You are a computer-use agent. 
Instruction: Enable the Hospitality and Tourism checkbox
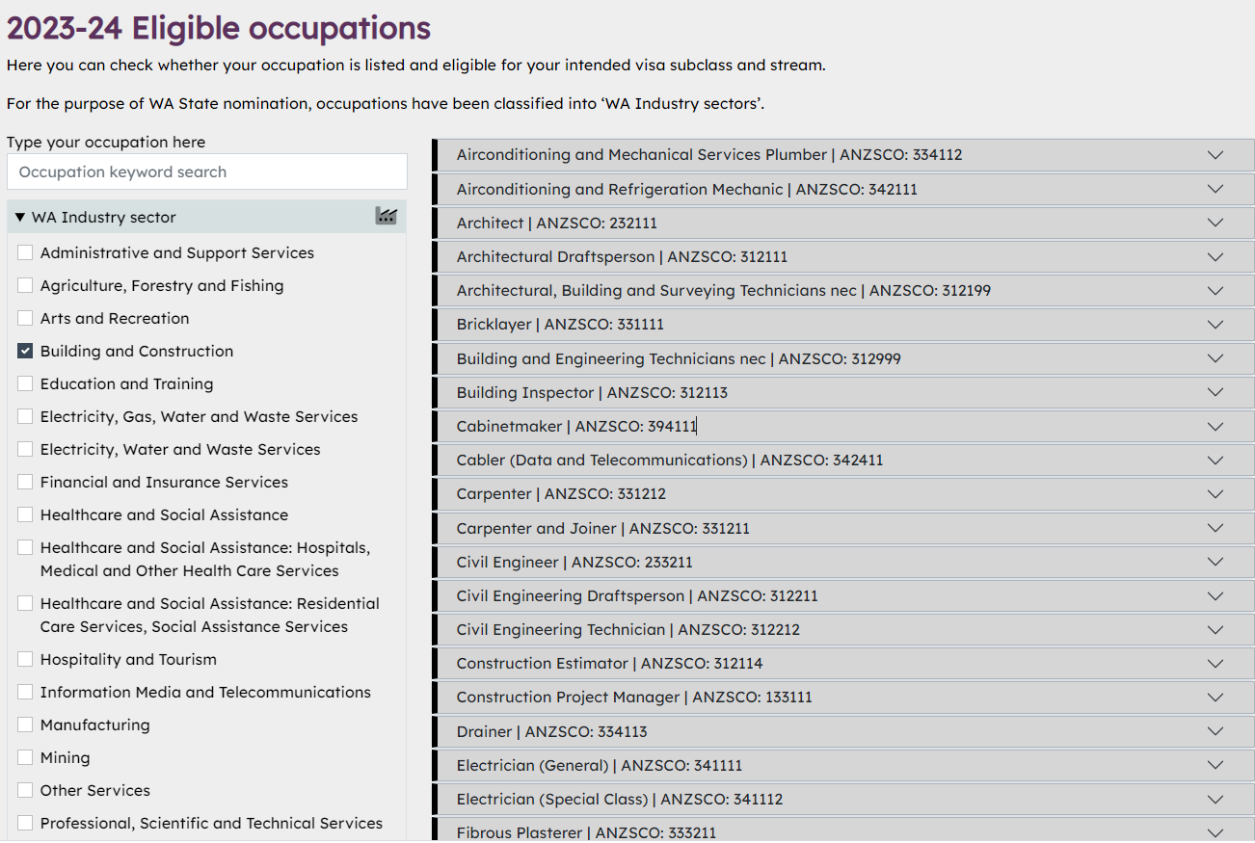coord(25,660)
